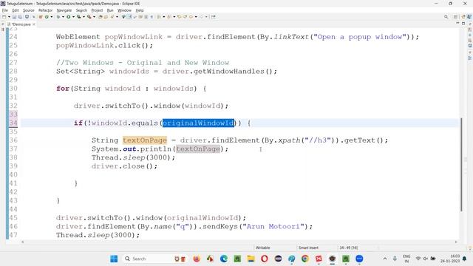Image resolution: width=473 pixels, height=266 pixels.
Task: Open the Windows Start menu
Action: tap(114, 259)
